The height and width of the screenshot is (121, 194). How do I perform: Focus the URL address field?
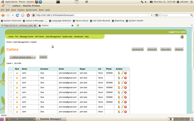92,15
